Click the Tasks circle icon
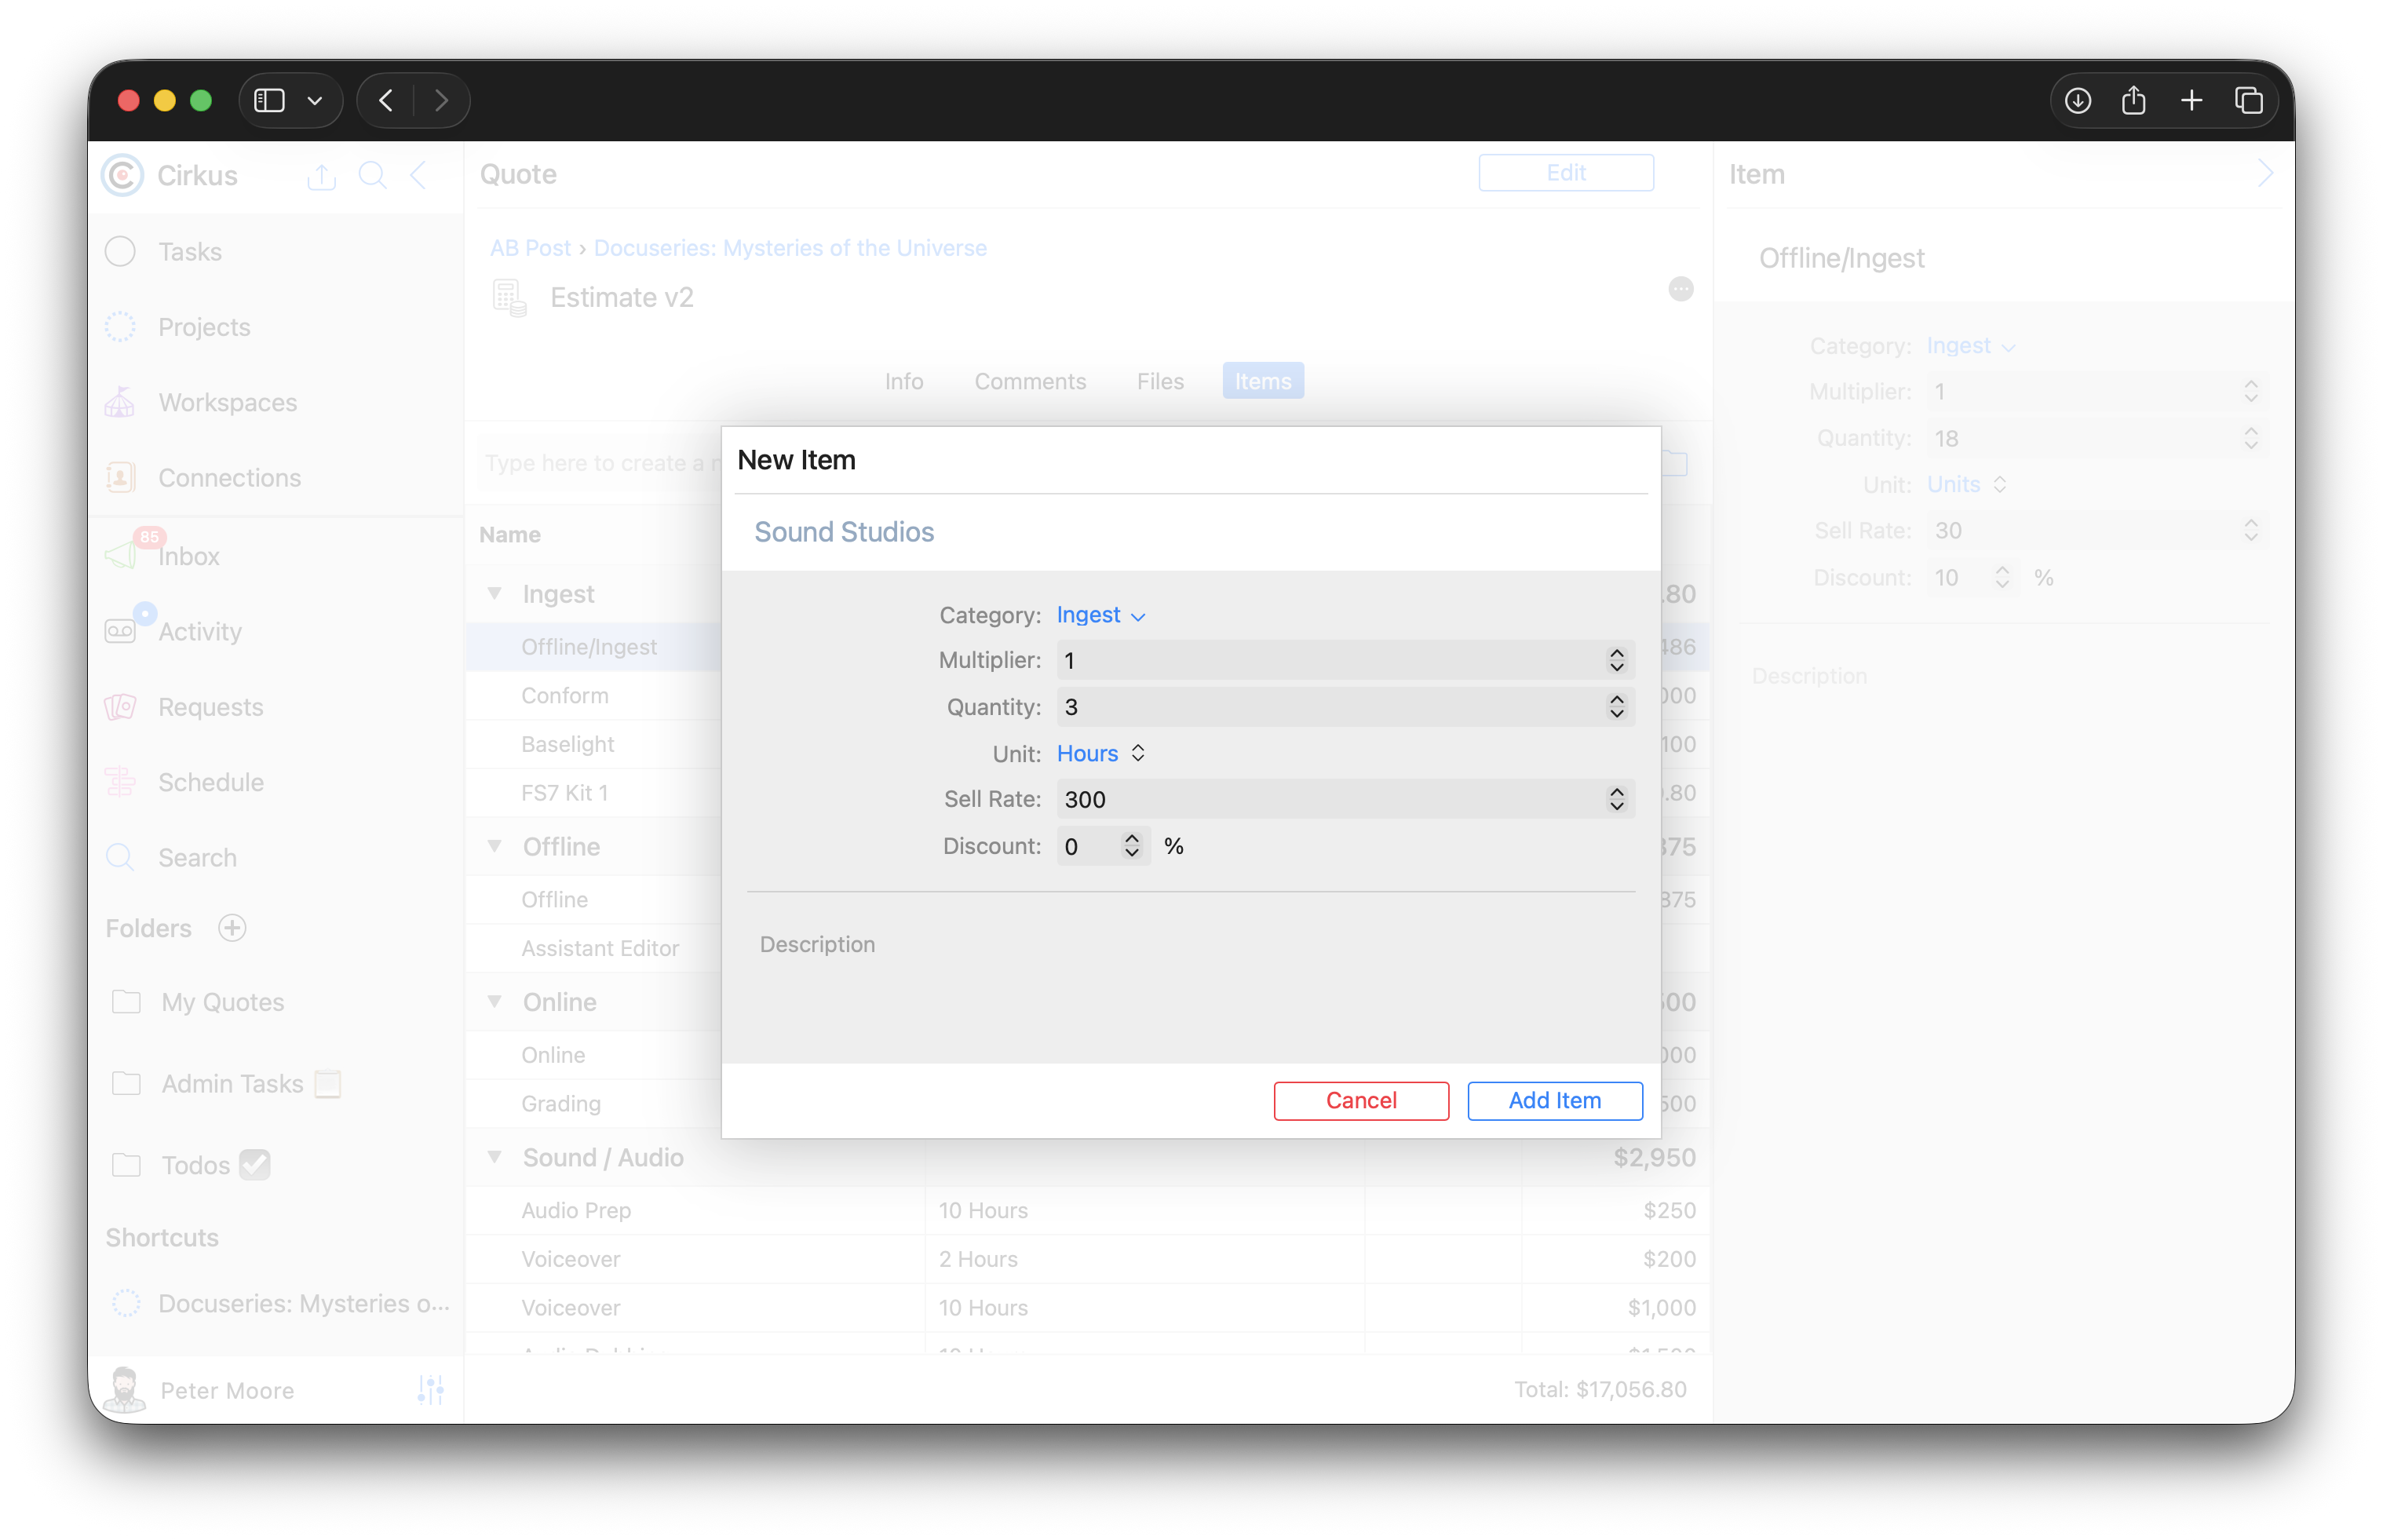The height and width of the screenshot is (1540, 2383). point(120,252)
